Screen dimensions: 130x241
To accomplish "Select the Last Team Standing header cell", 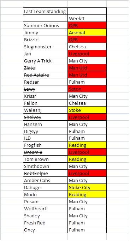I will click(x=45, y=11).
